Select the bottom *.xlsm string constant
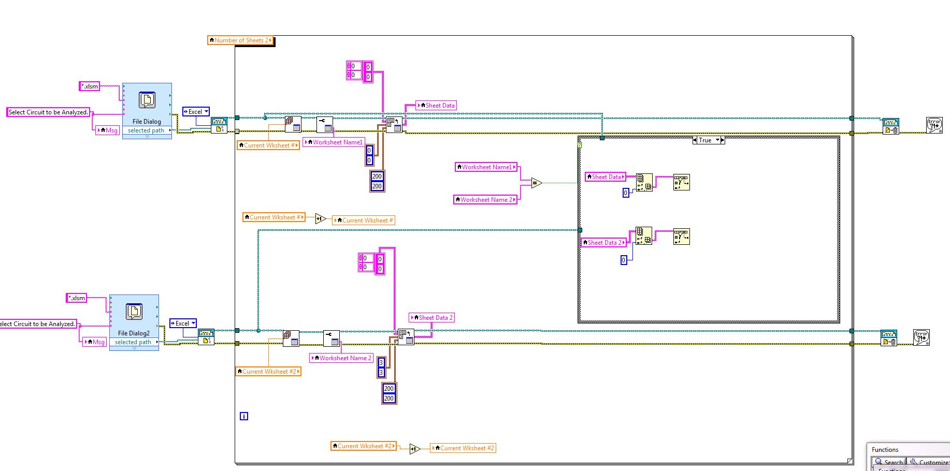950x471 pixels. [77, 298]
